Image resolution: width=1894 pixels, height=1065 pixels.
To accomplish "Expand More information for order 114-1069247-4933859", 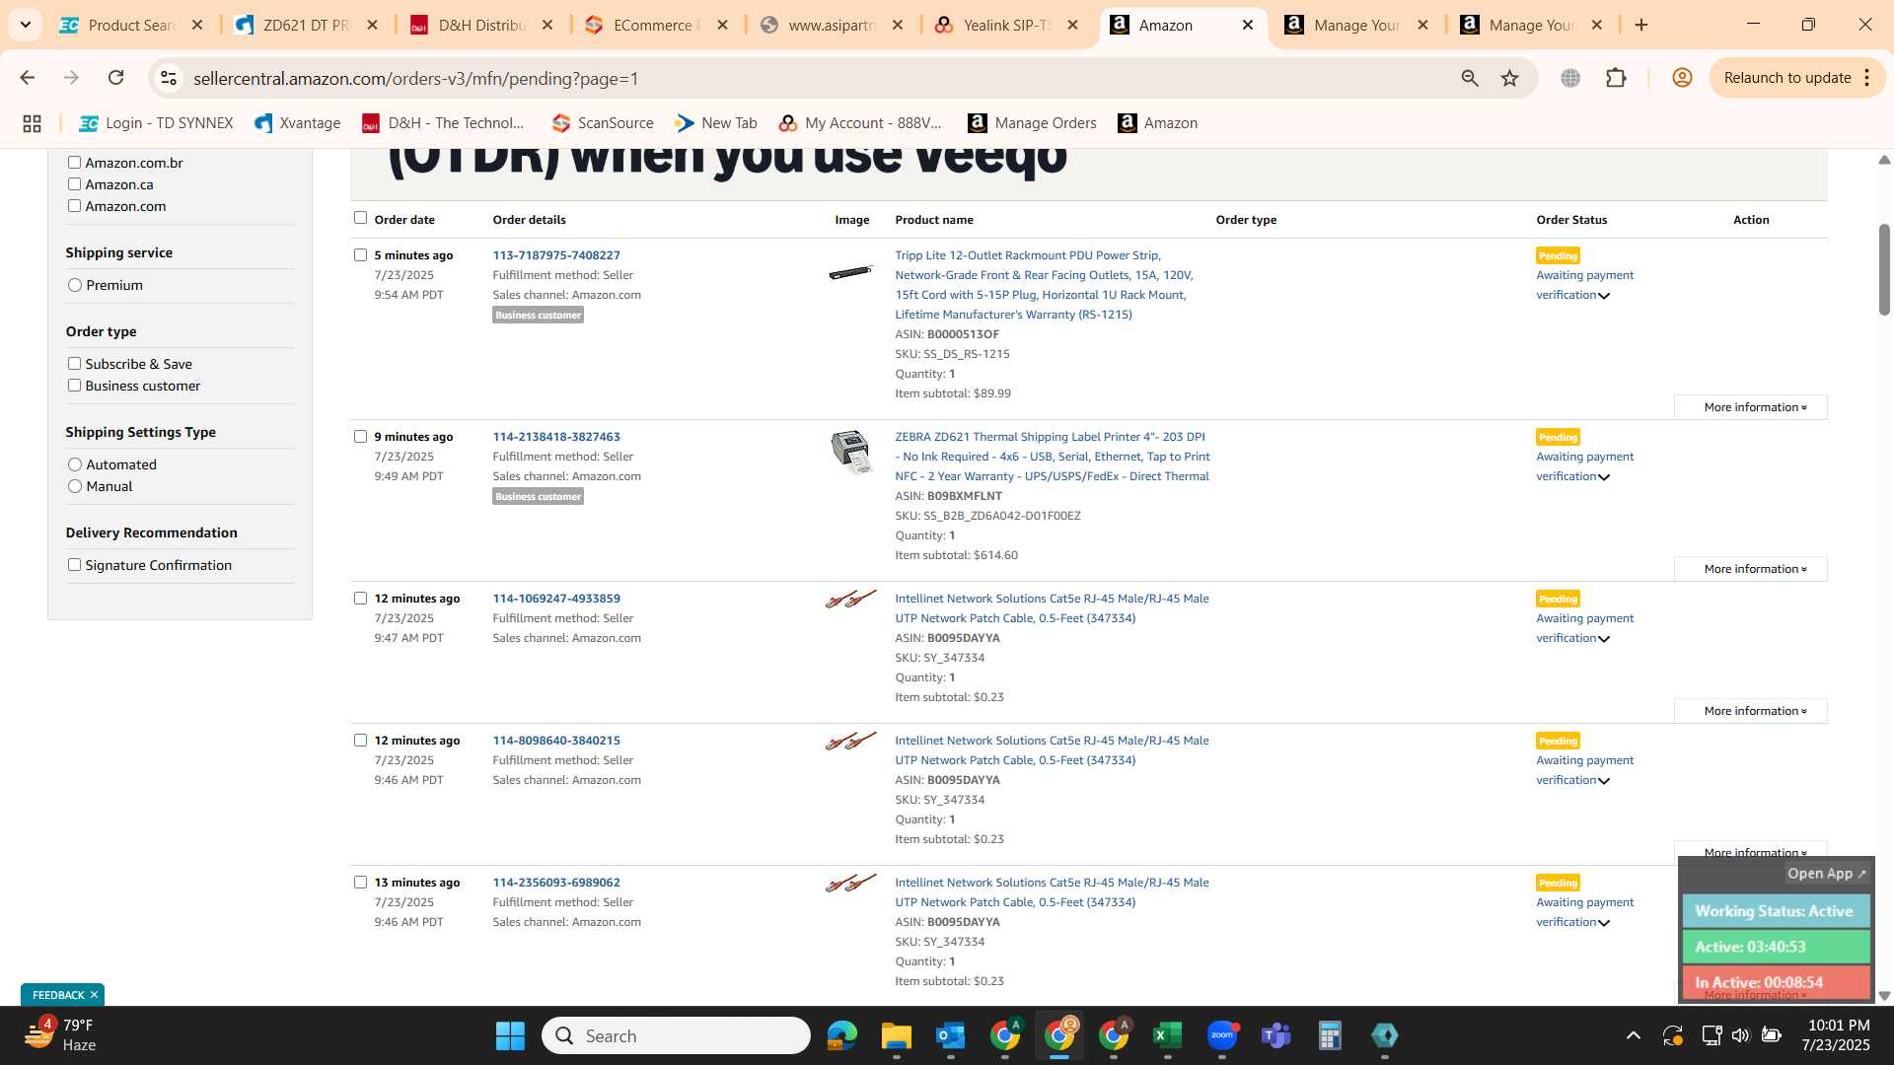I will point(1751,711).
